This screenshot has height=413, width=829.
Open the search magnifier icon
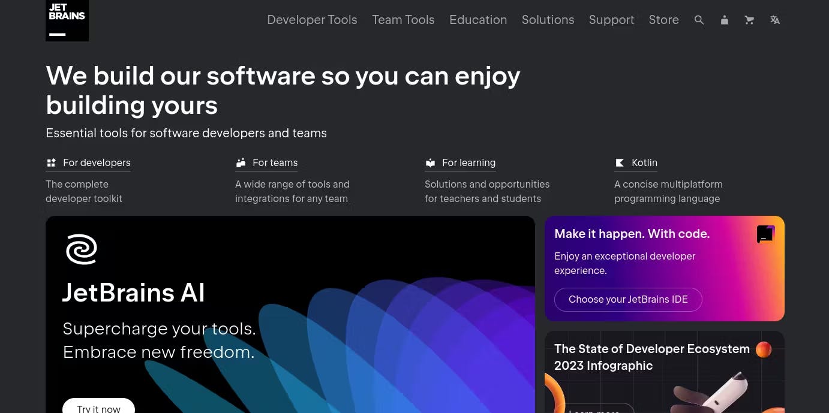pyautogui.click(x=699, y=20)
